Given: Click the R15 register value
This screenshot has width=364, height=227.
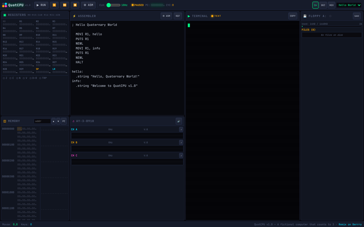Looking at the screenshot, I should [60, 45].
